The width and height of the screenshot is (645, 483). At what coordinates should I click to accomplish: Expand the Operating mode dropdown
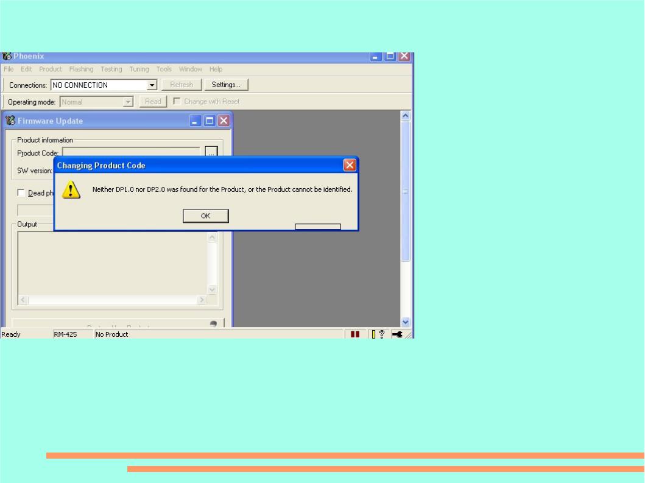128,102
